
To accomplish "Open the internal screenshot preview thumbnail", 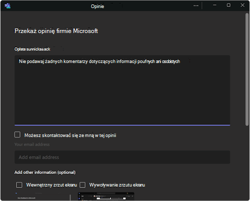I will (x=42, y=196).
